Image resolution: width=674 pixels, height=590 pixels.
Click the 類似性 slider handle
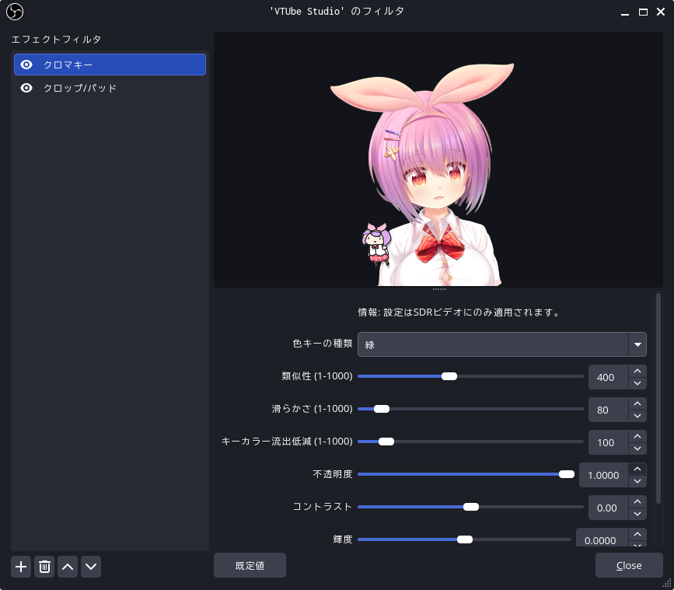coord(449,376)
